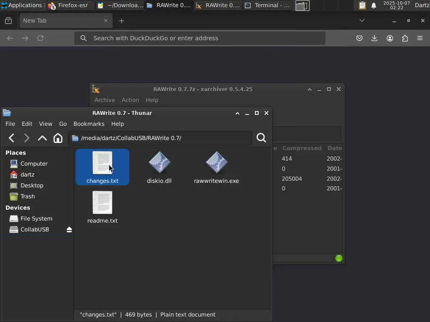Image resolution: width=430 pixels, height=322 pixels.
Task: Roll up the xarchiver window
Action: click(309, 89)
